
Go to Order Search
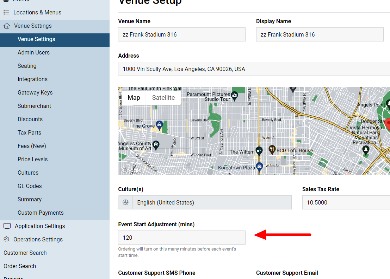[x=20, y=266]
